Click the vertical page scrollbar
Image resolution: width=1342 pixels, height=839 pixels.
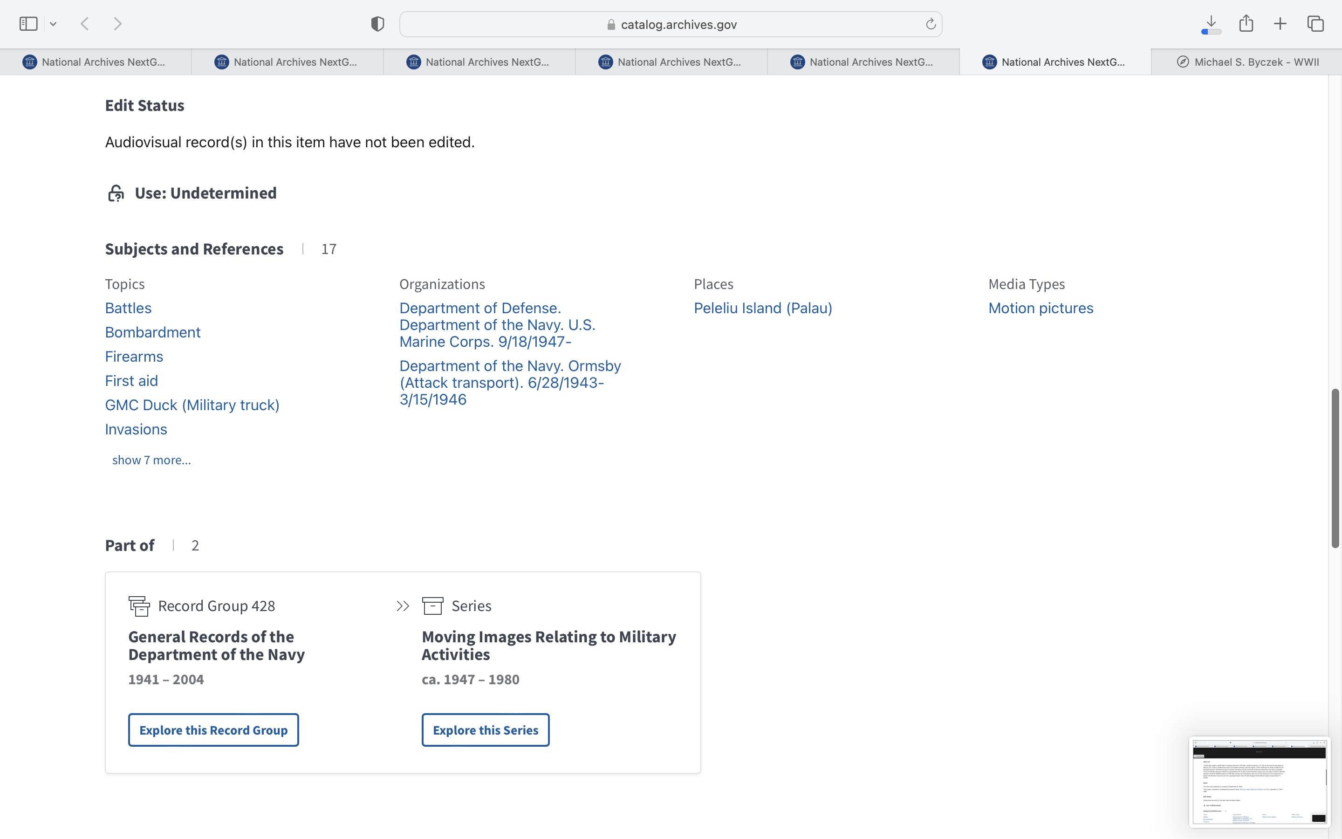pyautogui.click(x=1335, y=469)
